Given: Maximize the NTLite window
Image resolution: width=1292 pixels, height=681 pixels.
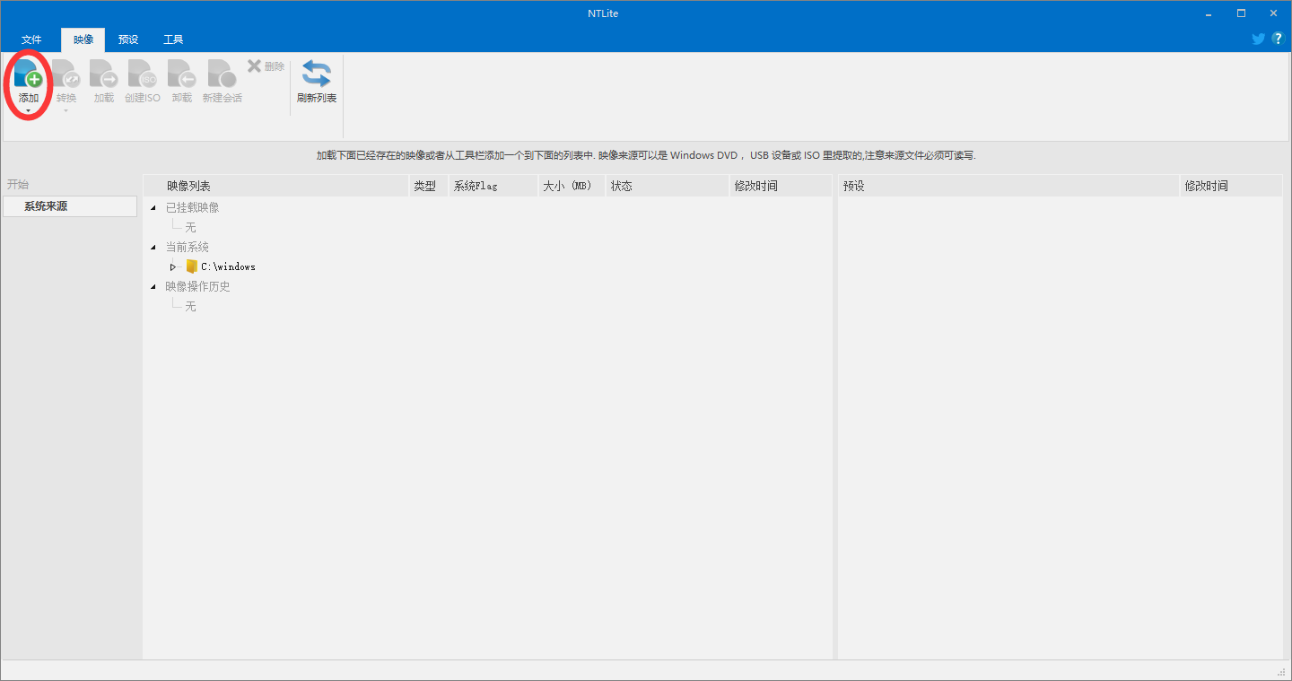Looking at the screenshot, I should click(x=1241, y=13).
